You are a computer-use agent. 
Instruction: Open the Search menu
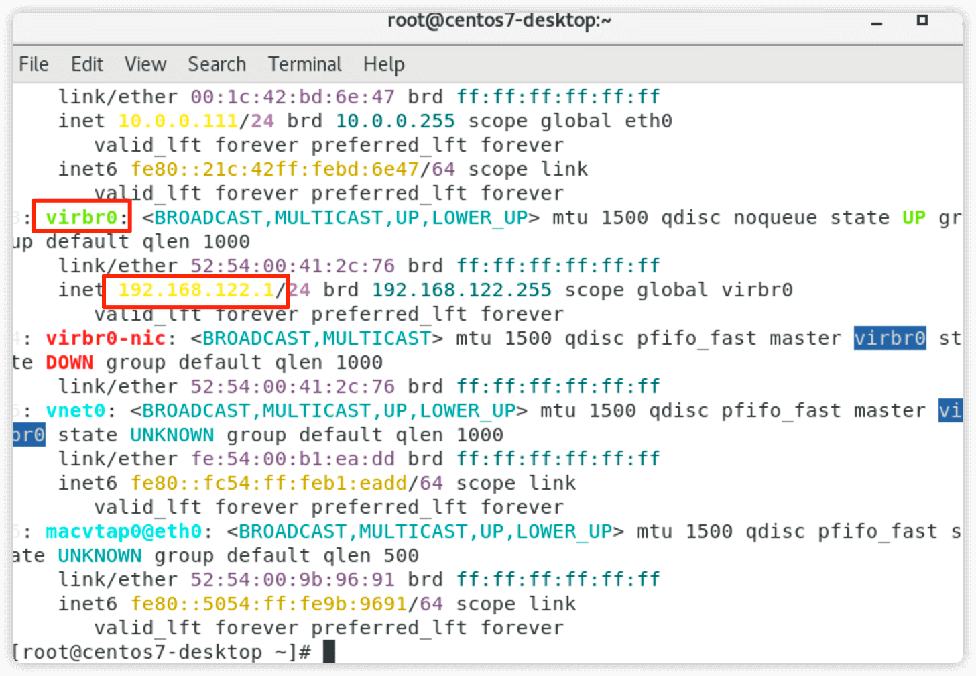[217, 64]
